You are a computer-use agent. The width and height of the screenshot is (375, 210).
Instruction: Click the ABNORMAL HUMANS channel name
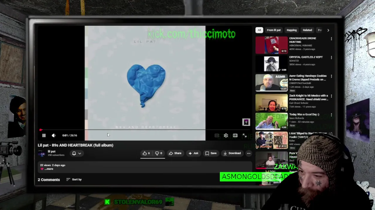(x=301, y=45)
